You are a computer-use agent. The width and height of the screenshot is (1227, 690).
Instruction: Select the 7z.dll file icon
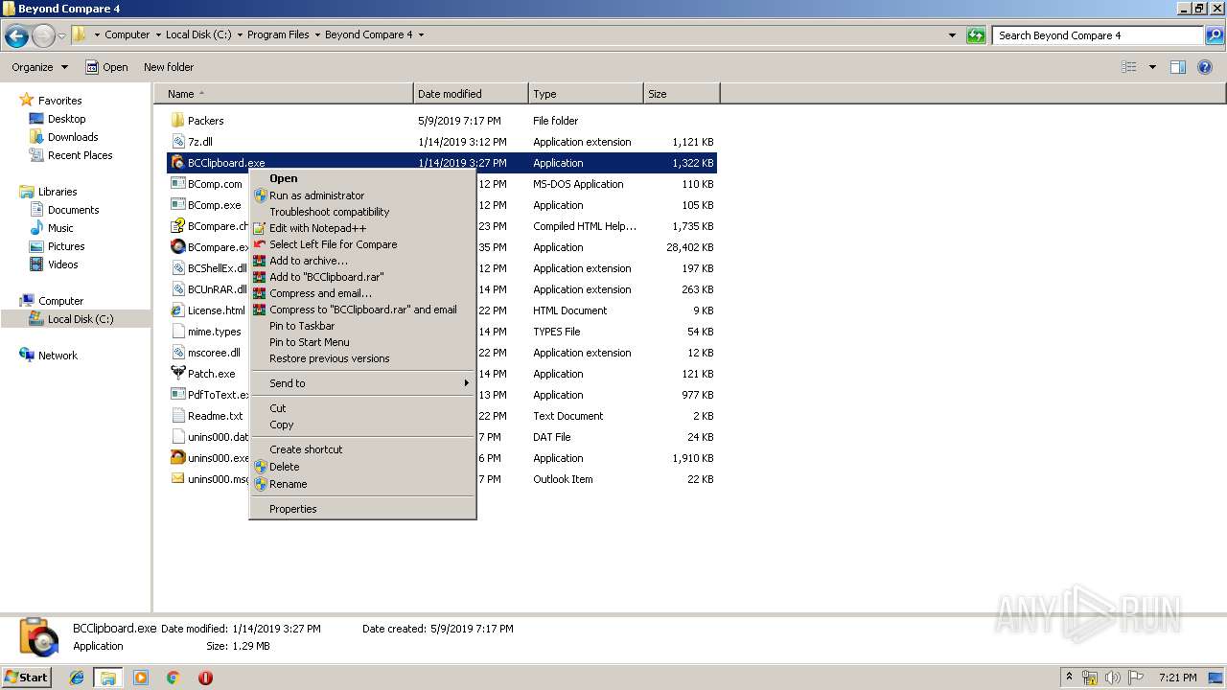(177, 142)
